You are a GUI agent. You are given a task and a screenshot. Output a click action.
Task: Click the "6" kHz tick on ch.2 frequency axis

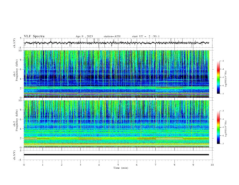coord(21,119)
